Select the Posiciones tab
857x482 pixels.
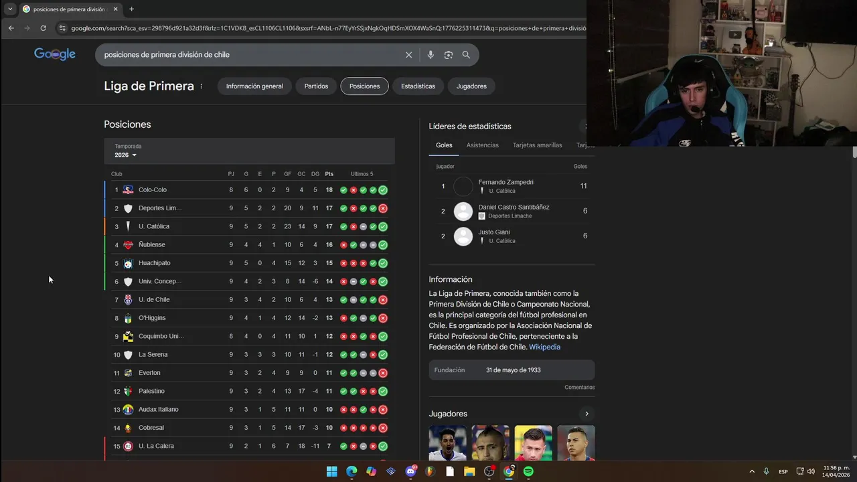click(364, 86)
